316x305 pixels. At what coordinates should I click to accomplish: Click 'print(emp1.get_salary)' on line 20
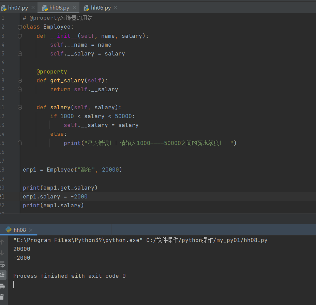tap(60, 188)
